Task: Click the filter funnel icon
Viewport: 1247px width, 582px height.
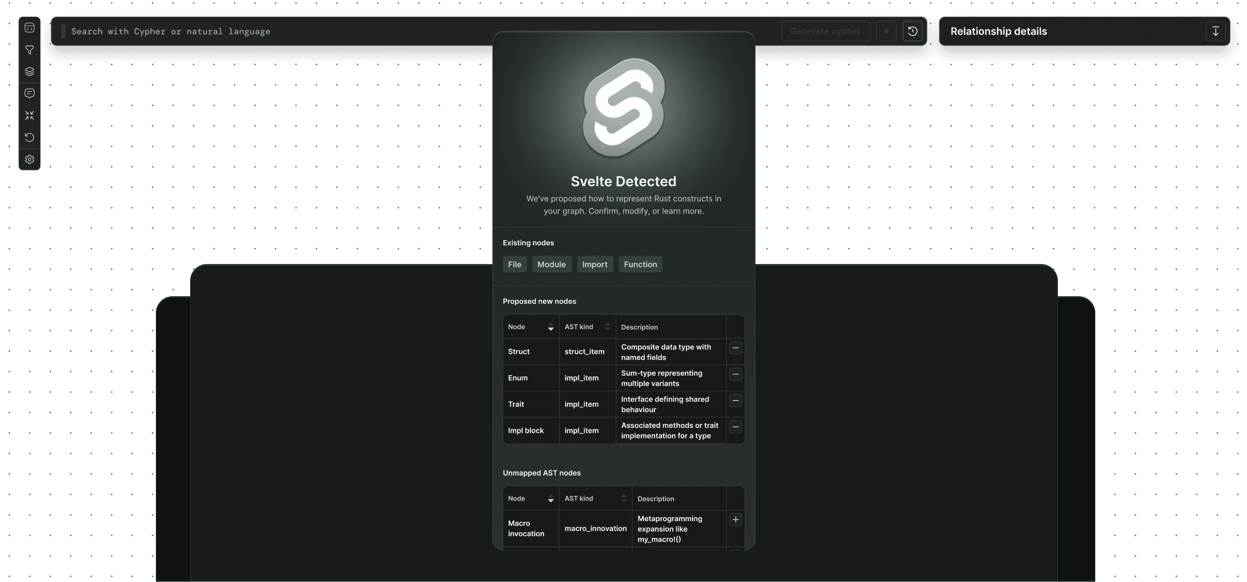Action: click(30, 50)
